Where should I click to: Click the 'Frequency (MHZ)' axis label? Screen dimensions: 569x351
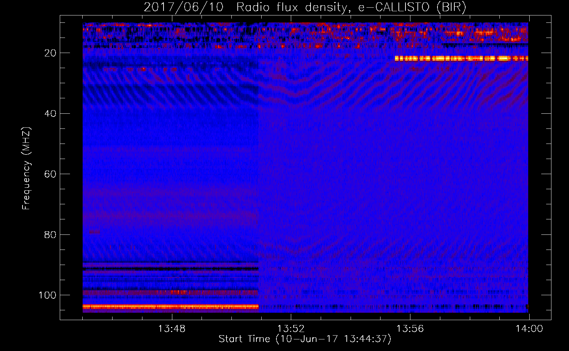tap(26, 168)
